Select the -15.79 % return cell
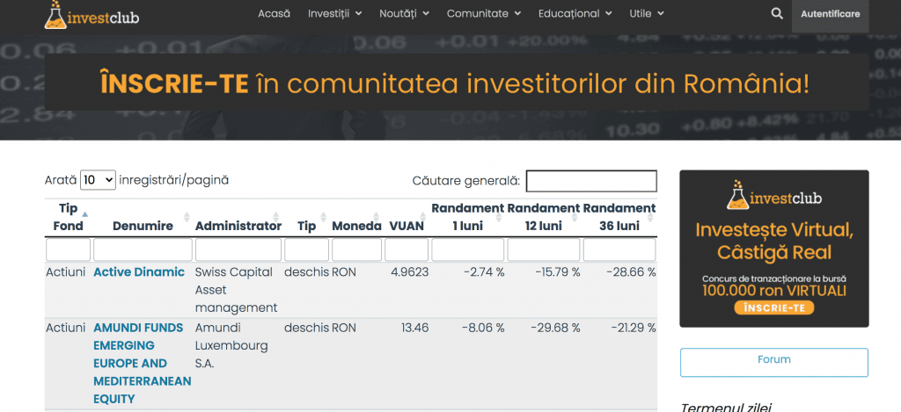 (557, 272)
